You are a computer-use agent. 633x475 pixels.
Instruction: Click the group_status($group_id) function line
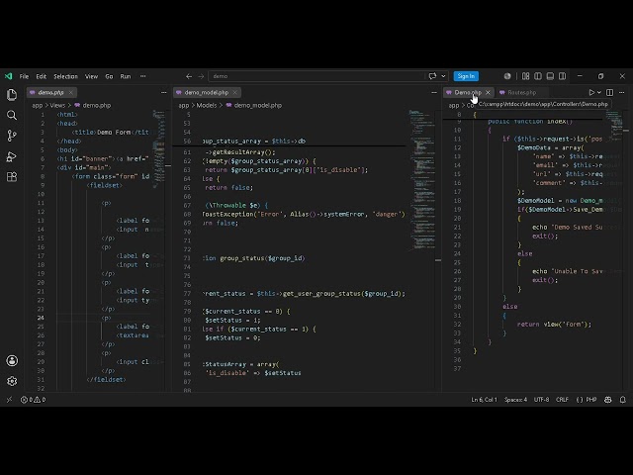(254, 258)
